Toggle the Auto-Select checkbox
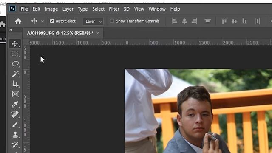272x153 pixels. [x=52, y=21]
